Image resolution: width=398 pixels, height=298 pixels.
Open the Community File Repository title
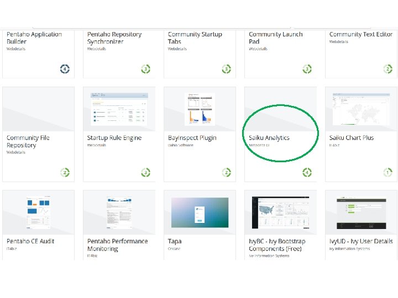28,141
